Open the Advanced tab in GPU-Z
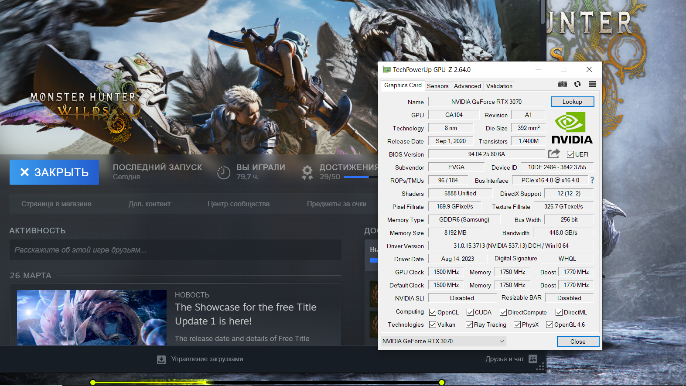This screenshot has width=686, height=386. 467,86
